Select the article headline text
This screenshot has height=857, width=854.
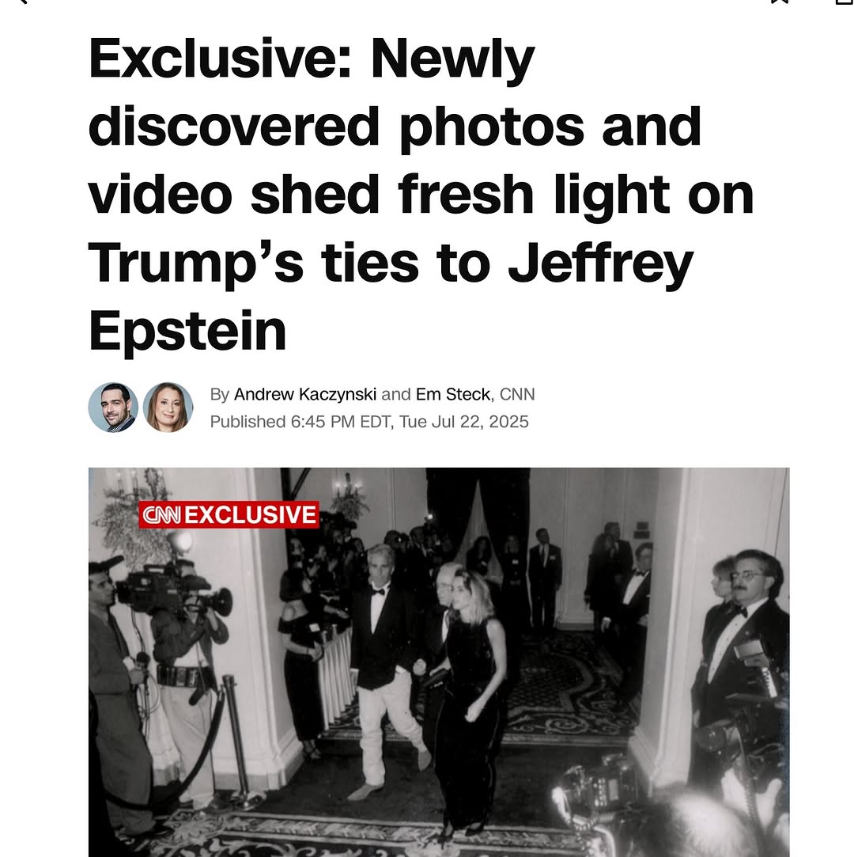(x=421, y=194)
